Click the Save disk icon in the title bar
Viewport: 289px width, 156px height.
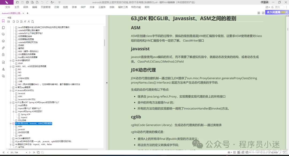22,2
